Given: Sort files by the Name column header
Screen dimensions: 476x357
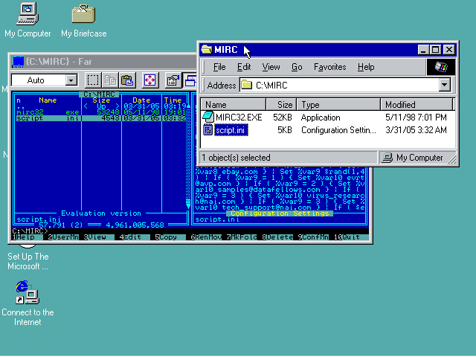Looking at the screenshot, I should click(233, 104).
